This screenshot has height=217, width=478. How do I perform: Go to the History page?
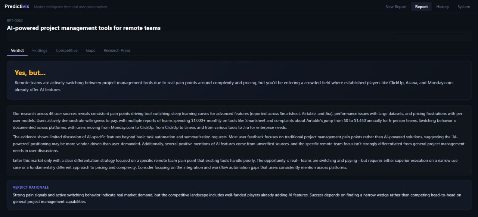pos(443,7)
